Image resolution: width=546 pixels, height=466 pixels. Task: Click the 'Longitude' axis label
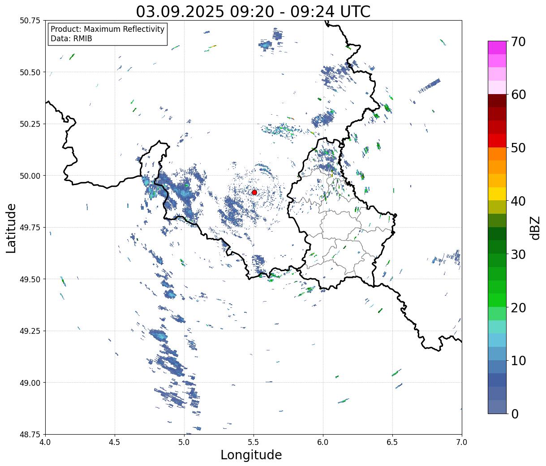point(251,455)
